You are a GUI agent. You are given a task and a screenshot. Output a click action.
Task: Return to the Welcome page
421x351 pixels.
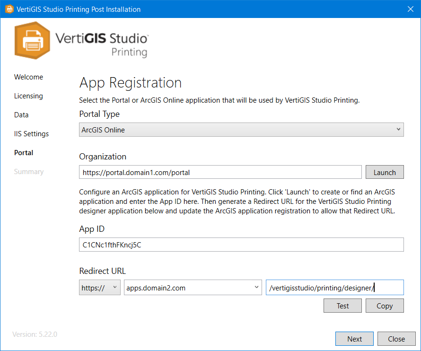click(28, 77)
